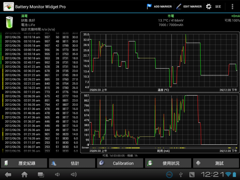The width and height of the screenshot is (240, 180).
Task: Select the 01:16:35 am history row
Action: click(x=40, y=138)
